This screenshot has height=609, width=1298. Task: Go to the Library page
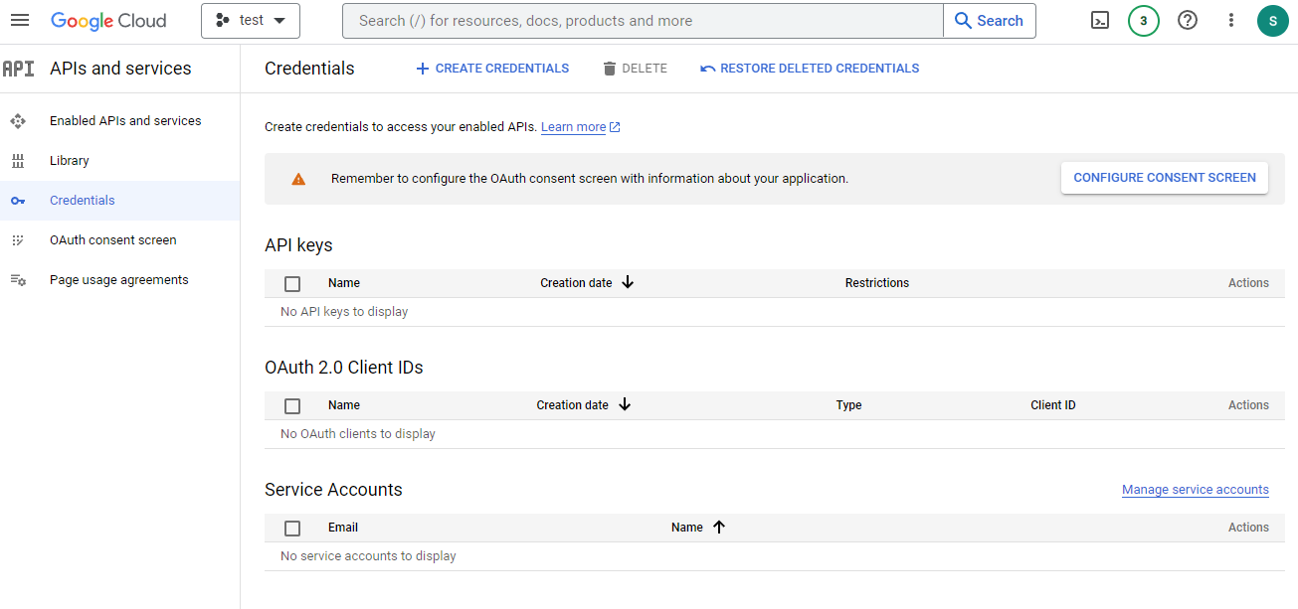pos(119,161)
